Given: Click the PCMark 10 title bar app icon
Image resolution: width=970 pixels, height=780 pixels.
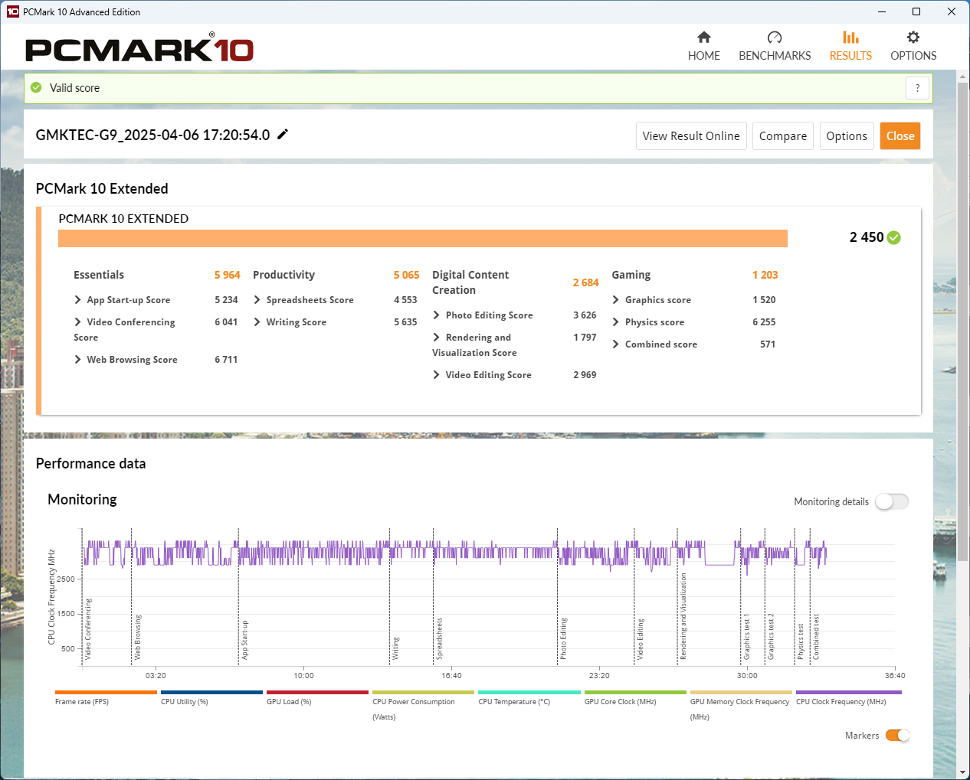Looking at the screenshot, I should coord(12,11).
